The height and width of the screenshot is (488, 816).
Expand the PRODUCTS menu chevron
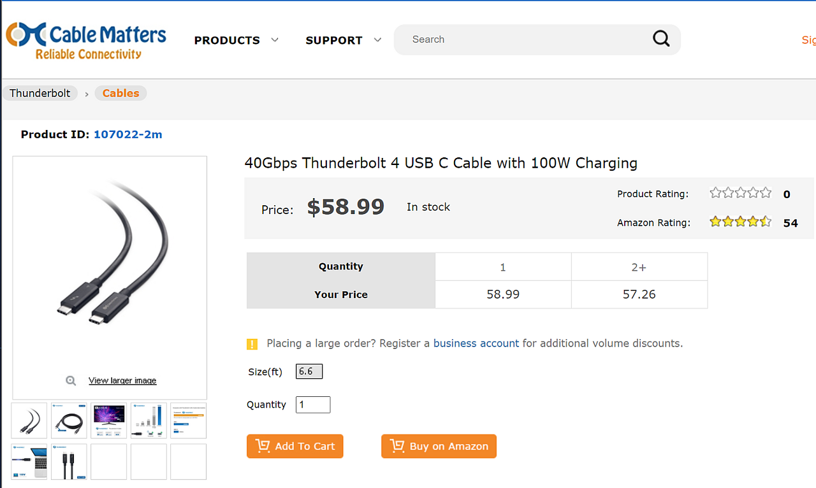(x=275, y=39)
